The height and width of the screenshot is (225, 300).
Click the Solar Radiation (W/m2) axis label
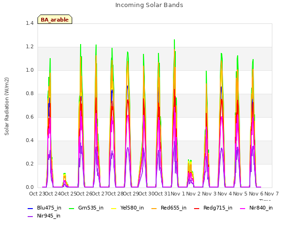tap(7, 106)
